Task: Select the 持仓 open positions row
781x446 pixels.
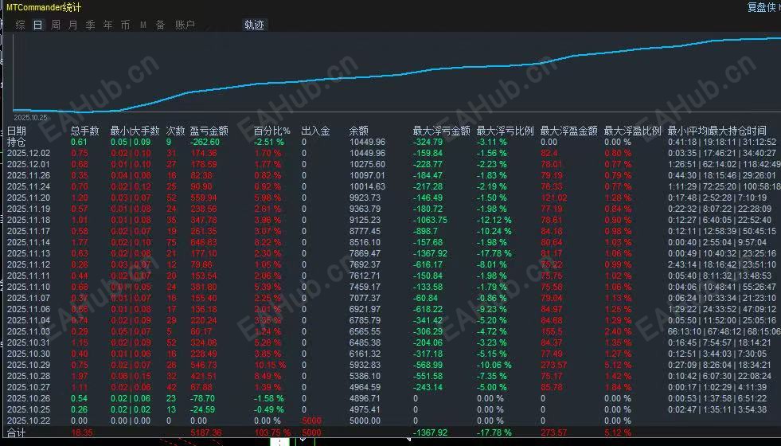Action: (x=391, y=142)
